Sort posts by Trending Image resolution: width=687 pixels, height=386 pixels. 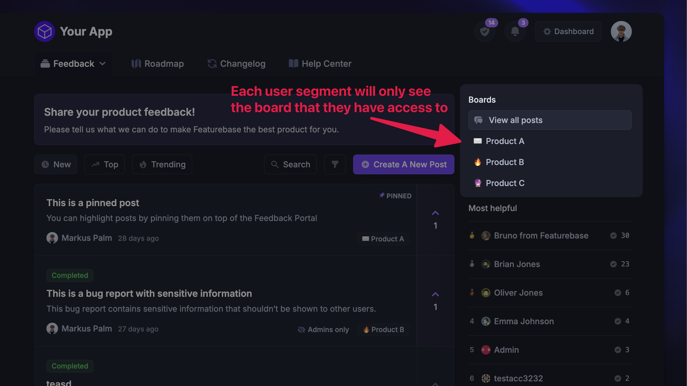[x=162, y=164]
